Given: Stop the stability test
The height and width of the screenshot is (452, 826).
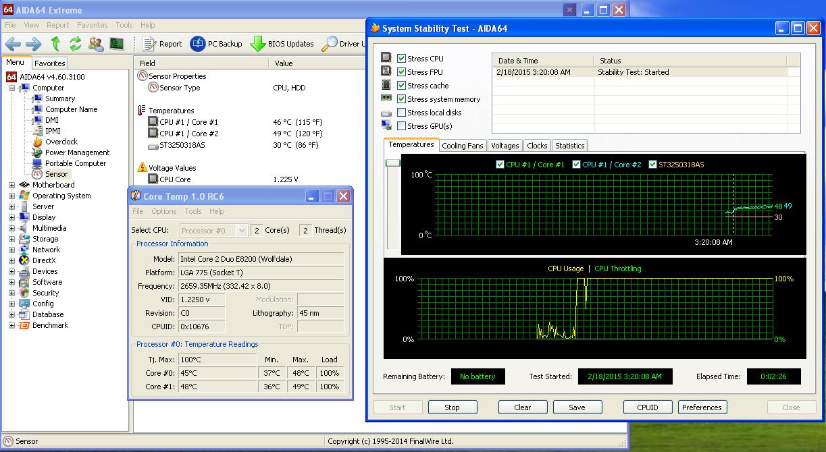Looking at the screenshot, I should coord(452,407).
